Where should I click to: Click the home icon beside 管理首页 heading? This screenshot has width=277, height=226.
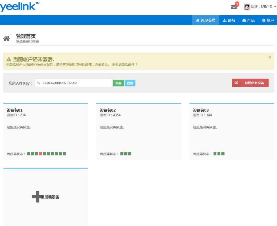(x=6, y=38)
